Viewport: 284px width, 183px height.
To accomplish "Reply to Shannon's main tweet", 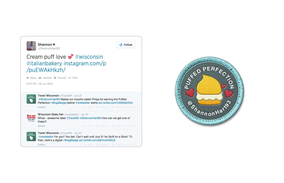I will click(31, 78).
